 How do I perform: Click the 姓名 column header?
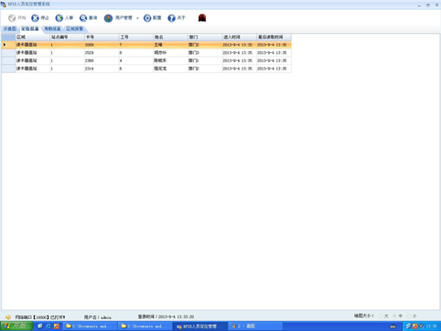pos(170,37)
